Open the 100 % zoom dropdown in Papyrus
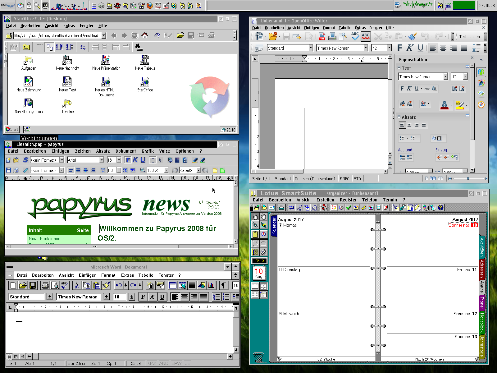497x373 pixels. tap(166, 170)
